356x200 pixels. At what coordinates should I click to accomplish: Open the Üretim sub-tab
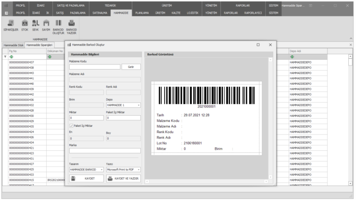(160, 13)
